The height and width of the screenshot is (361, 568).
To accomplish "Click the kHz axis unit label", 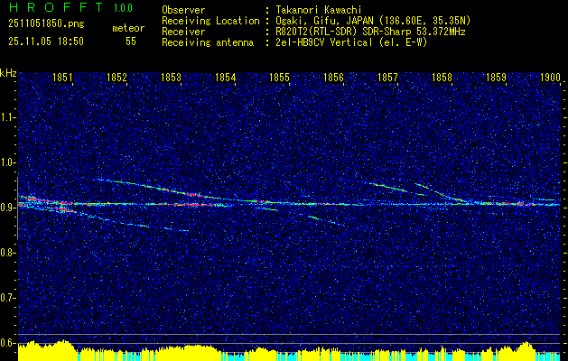I will tap(8, 73).
